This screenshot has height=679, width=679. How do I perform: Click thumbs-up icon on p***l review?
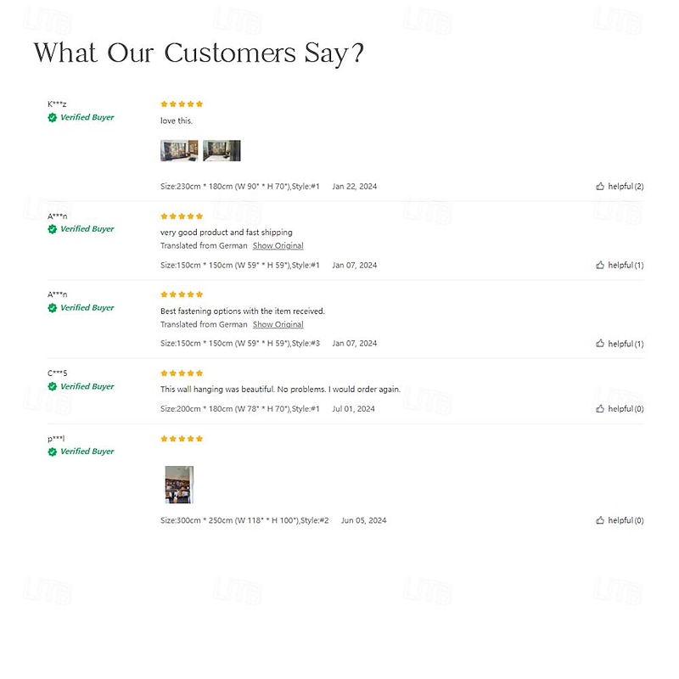[x=600, y=520]
